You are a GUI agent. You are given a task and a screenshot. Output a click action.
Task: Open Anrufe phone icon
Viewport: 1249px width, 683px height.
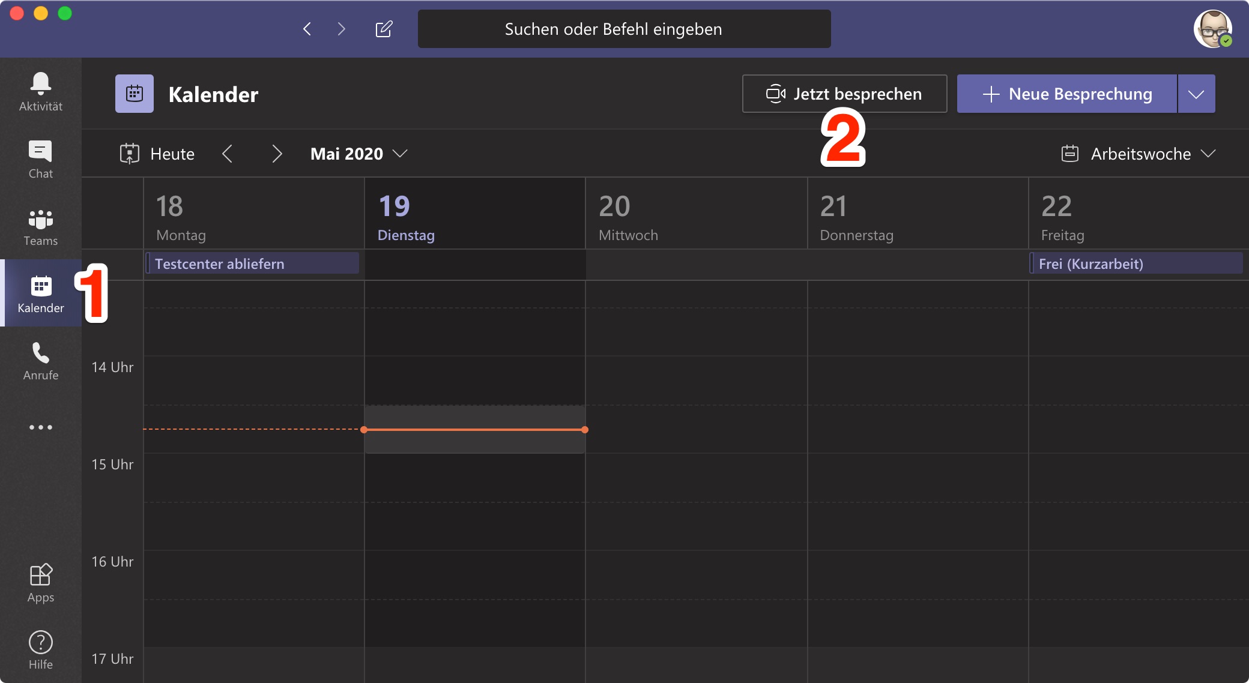tap(40, 361)
